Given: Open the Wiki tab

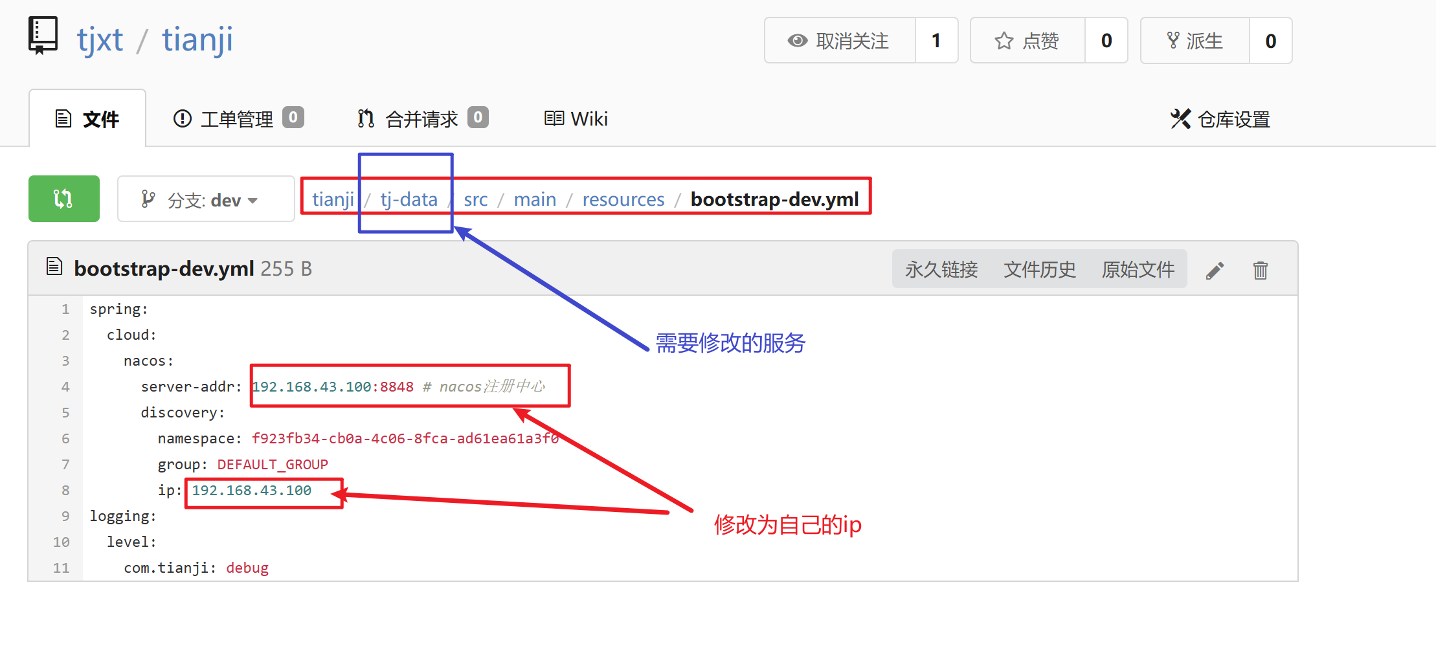Looking at the screenshot, I should click(x=576, y=119).
